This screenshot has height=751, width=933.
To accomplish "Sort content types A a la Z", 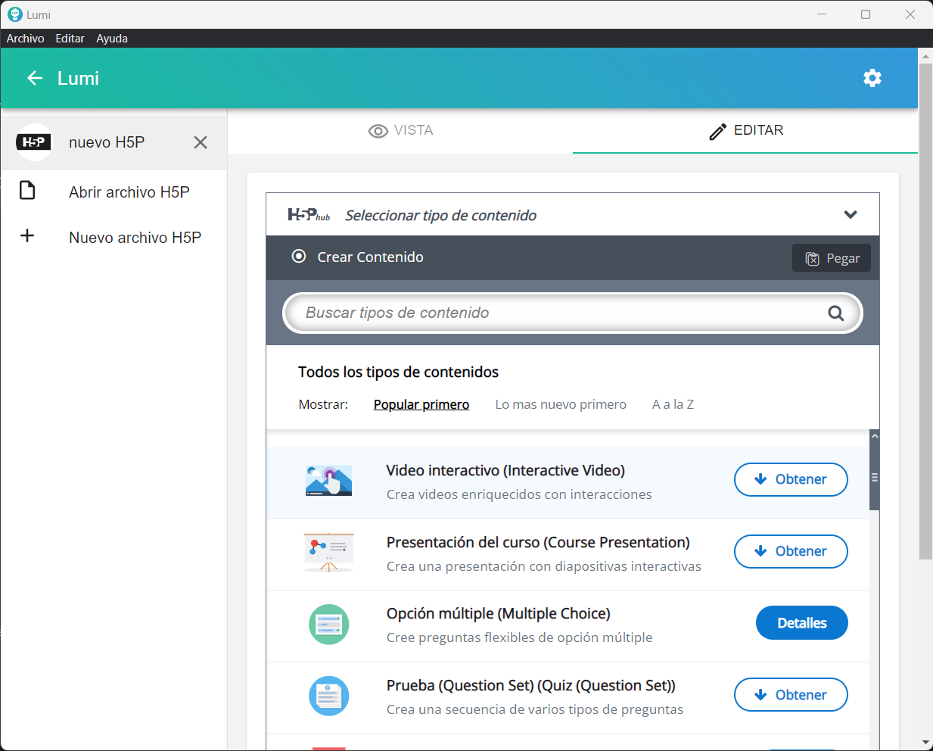I will click(673, 404).
